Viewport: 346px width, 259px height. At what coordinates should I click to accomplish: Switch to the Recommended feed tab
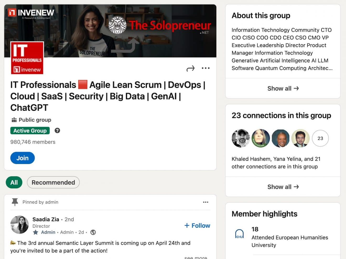(x=53, y=182)
